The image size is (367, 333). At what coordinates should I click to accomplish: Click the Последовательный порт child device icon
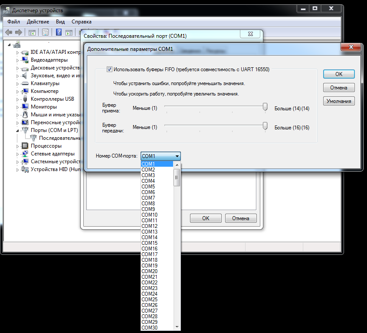pos(33,138)
